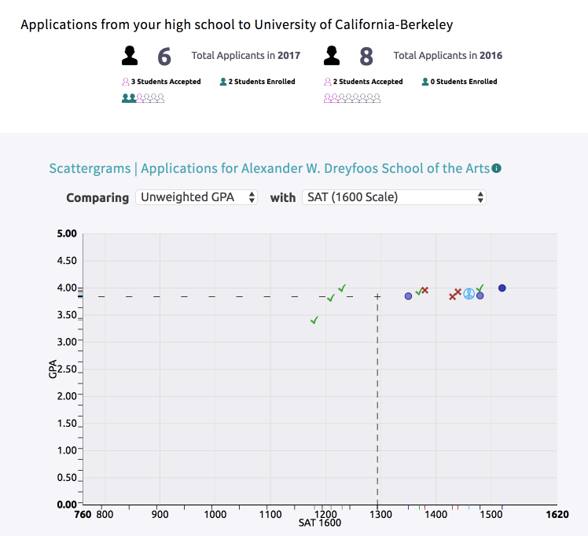Click the purple dot near 1480 SAT
This screenshot has width=588, height=536.
click(480, 296)
